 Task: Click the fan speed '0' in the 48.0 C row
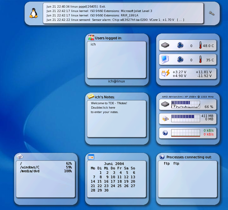(191, 46)
